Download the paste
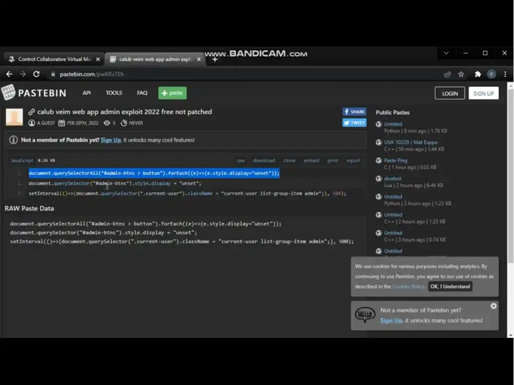The height and width of the screenshot is (385, 514). click(x=264, y=160)
